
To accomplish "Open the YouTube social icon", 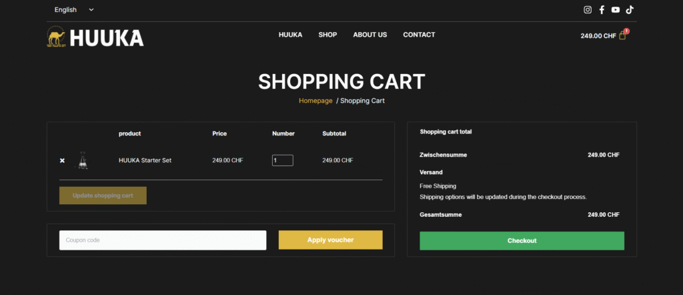I will (616, 9).
